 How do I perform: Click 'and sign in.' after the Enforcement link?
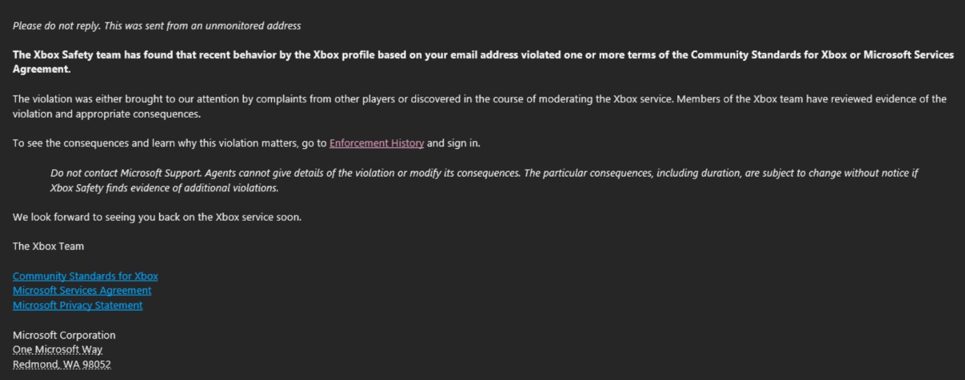[x=453, y=143]
